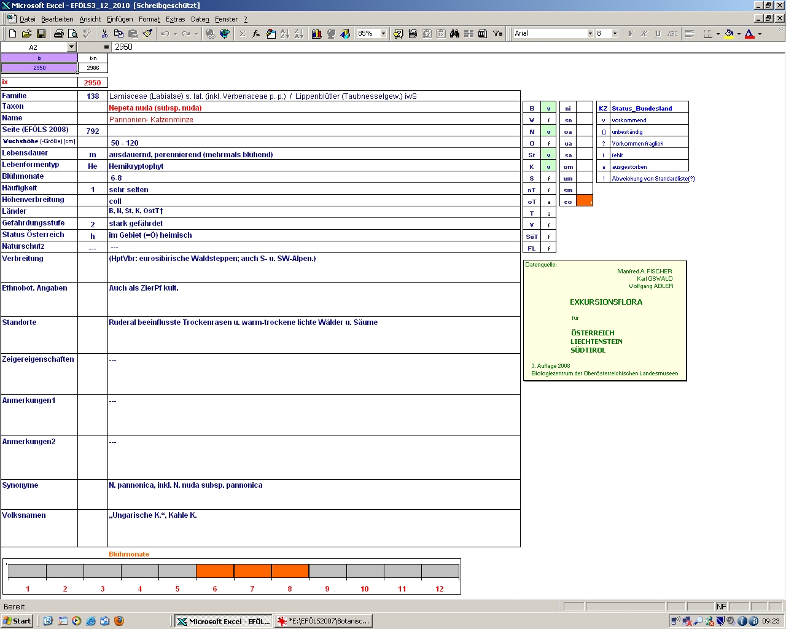The image size is (786, 629).
Task: Open the Fenster menu
Action: tap(226, 19)
